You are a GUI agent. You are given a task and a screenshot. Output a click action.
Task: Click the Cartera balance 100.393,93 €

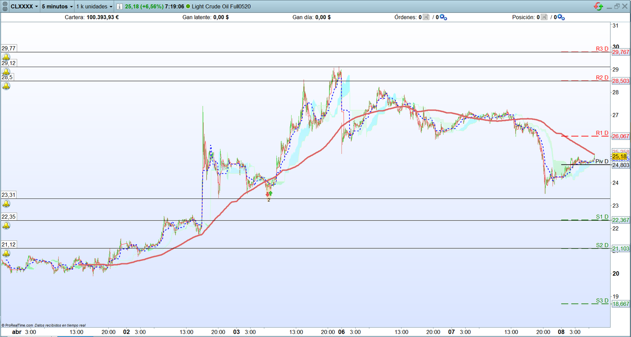[x=102, y=17]
